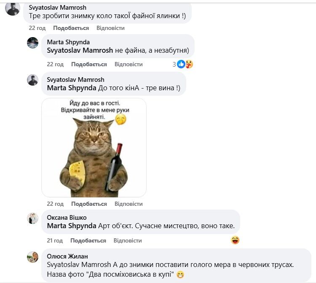Screen dimensions: 316x283
Task: Click Олюся Жилан author name link
Action: pos(67,256)
